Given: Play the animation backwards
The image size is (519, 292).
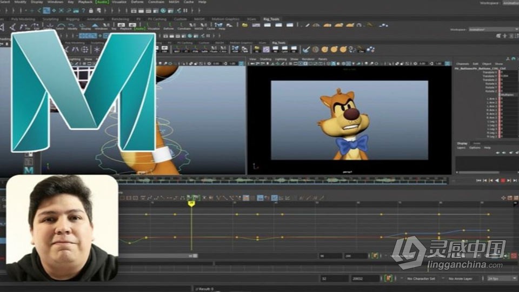Looking at the screenshot, I should [x=496, y=181].
